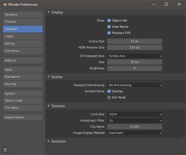Go to the Navigation preferences
The height and width of the screenshot is (155, 186).
[x=23, y=77]
